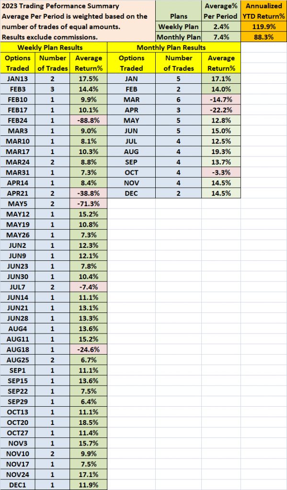Click the DEC1 options traded cell
This screenshot has width=287, height=490.
(18, 485)
